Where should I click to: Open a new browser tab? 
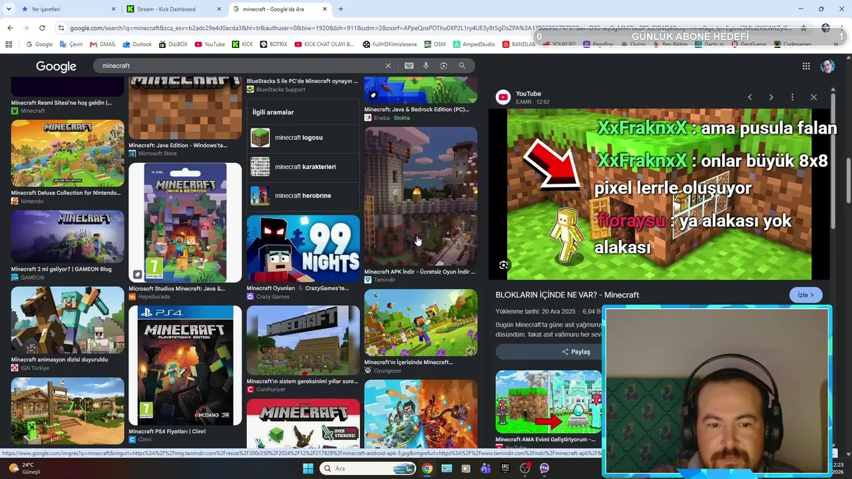(x=341, y=9)
